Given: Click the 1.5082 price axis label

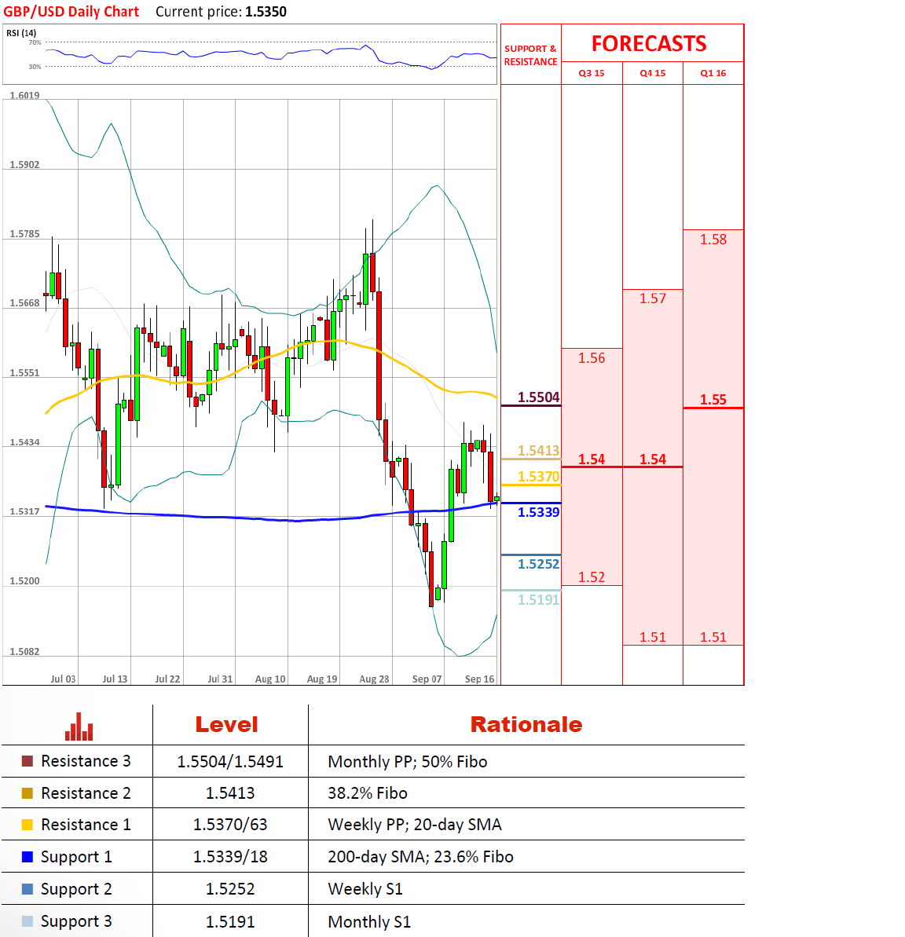Looking at the screenshot, I should click(24, 651).
